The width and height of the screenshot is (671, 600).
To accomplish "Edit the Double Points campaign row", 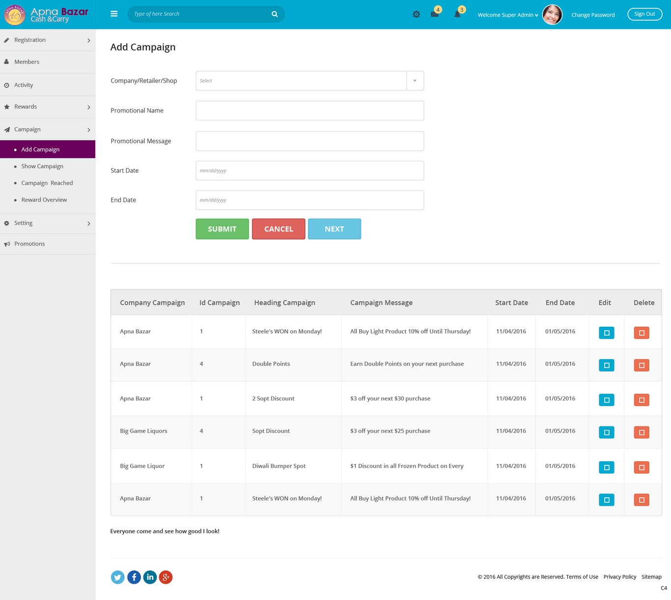I will [x=607, y=365].
